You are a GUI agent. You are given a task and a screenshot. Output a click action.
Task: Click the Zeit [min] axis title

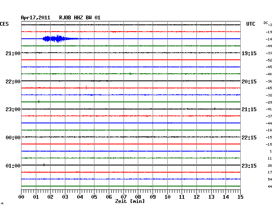point(130,201)
